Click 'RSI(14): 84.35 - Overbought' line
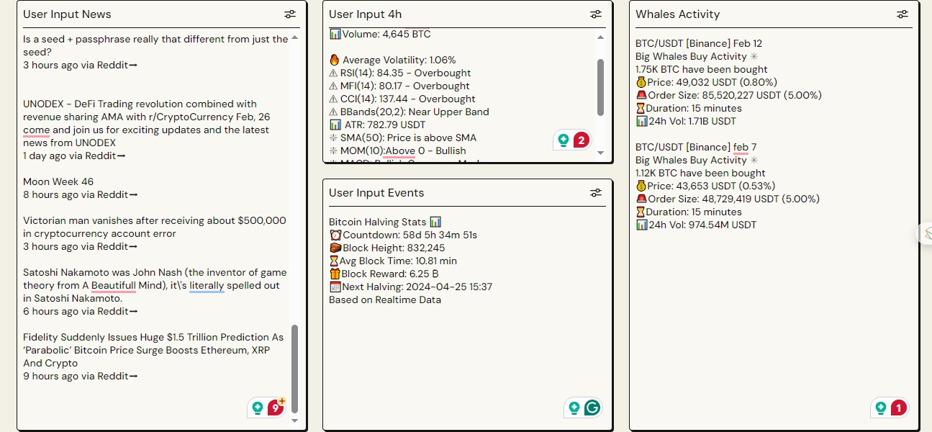Image resolution: width=932 pixels, height=432 pixels. (x=400, y=73)
